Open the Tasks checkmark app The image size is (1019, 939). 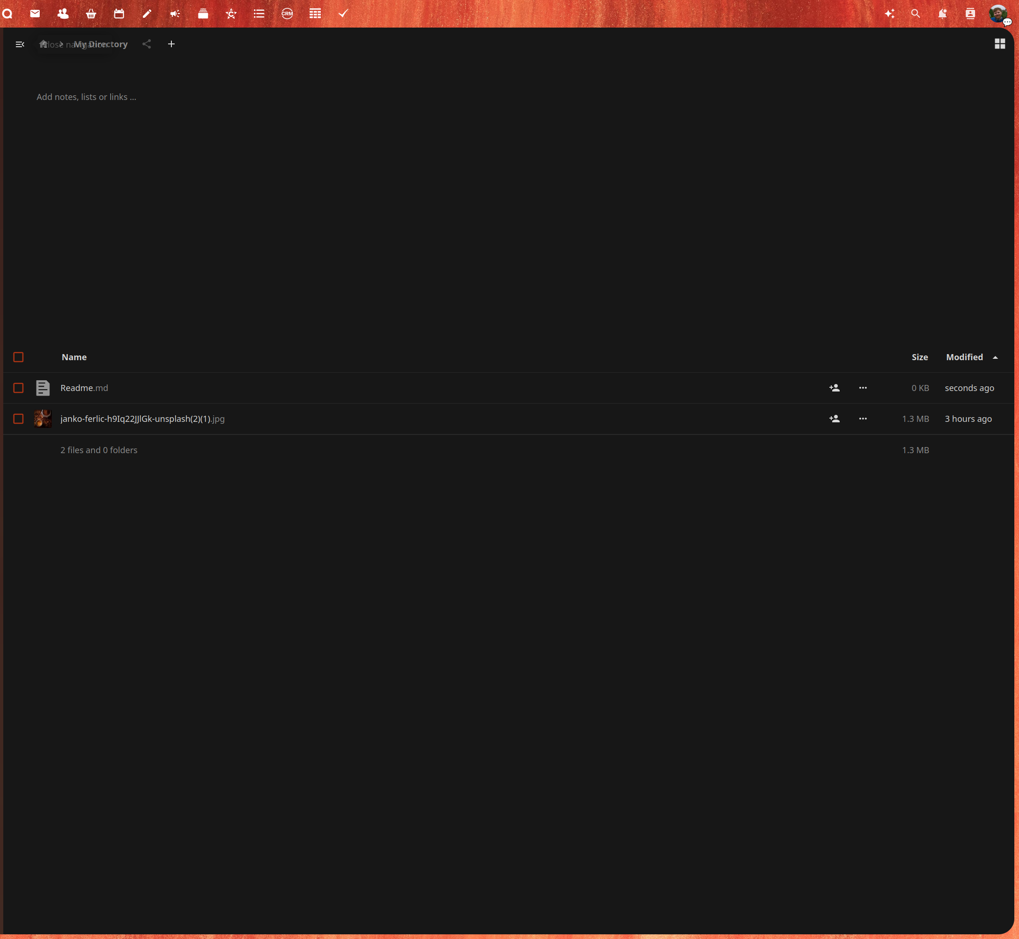point(343,14)
